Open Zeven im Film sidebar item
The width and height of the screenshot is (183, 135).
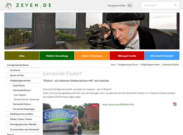click(17, 75)
